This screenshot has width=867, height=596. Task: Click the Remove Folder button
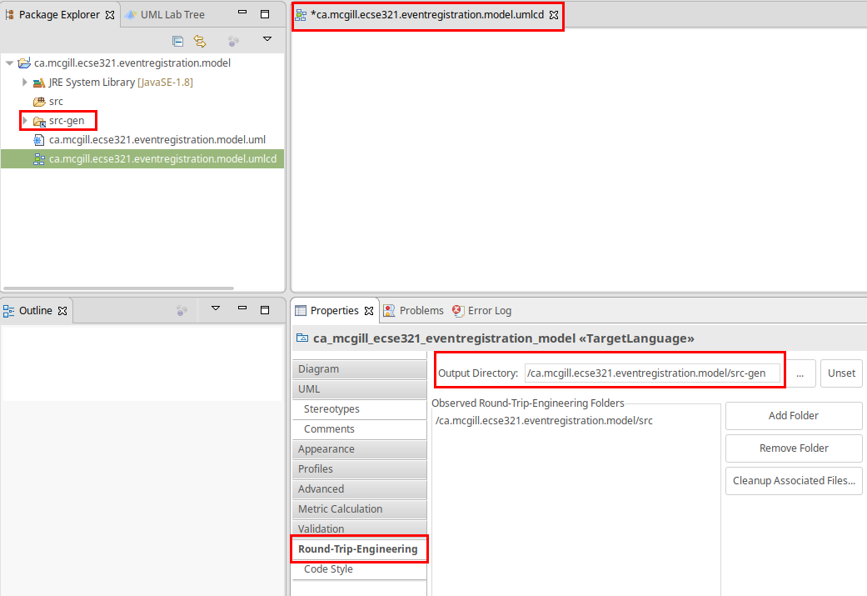tap(794, 448)
